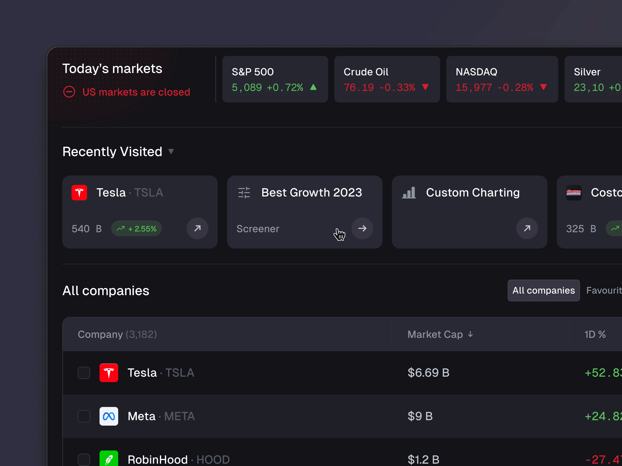The height and width of the screenshot is (466, 622).
Task: Click markets closed status icon
Action: click(x=69, y=92)
